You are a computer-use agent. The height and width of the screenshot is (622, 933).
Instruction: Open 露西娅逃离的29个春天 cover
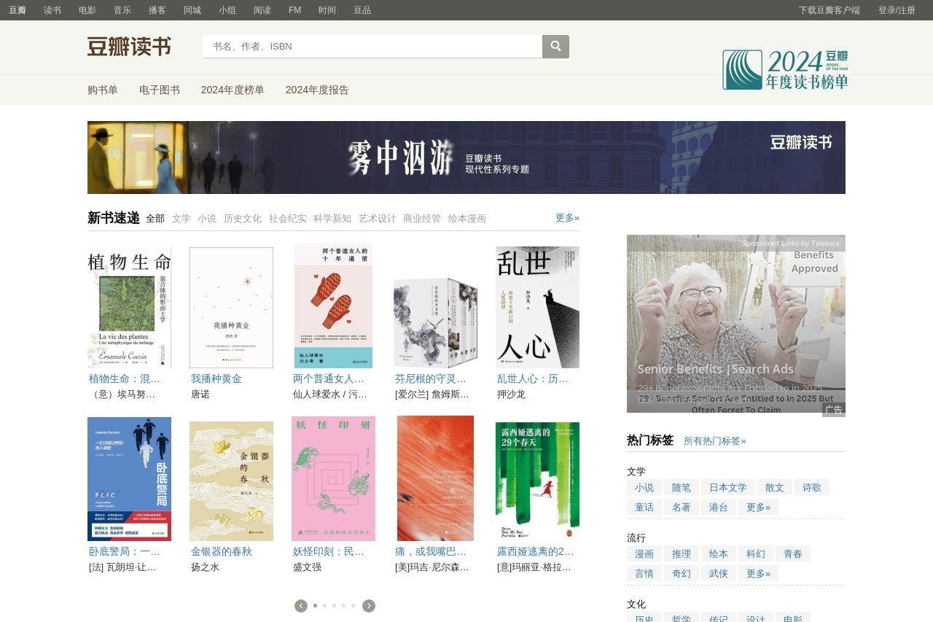point(537,481)
